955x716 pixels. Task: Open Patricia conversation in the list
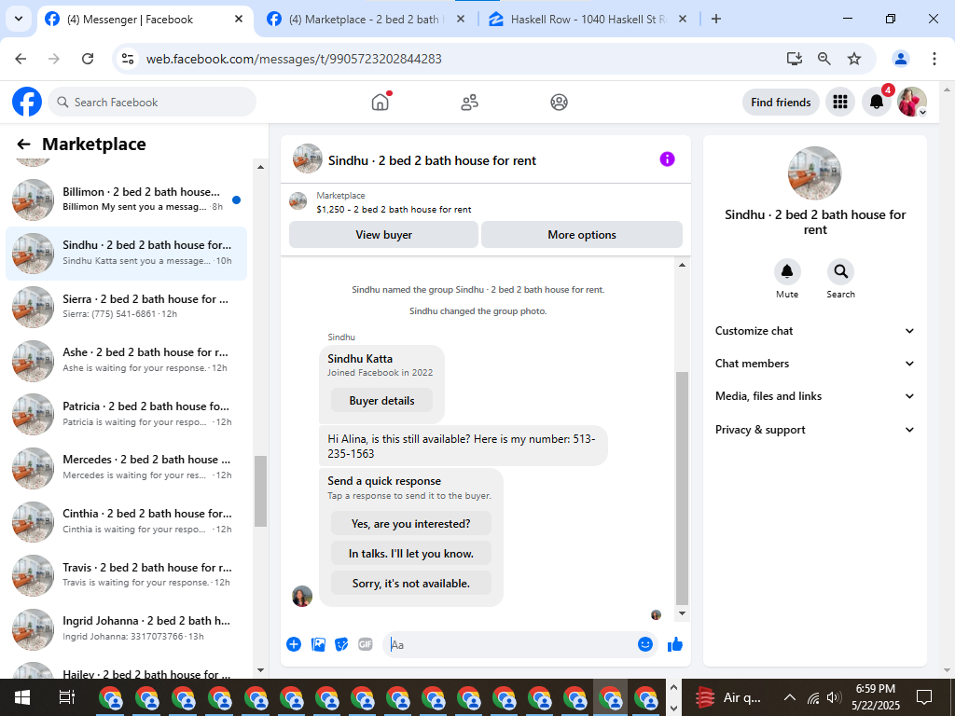coord(127,413)
